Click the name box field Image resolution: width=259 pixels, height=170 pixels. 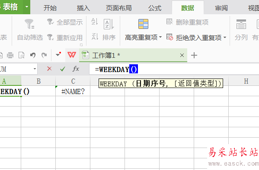coord(16,69)
